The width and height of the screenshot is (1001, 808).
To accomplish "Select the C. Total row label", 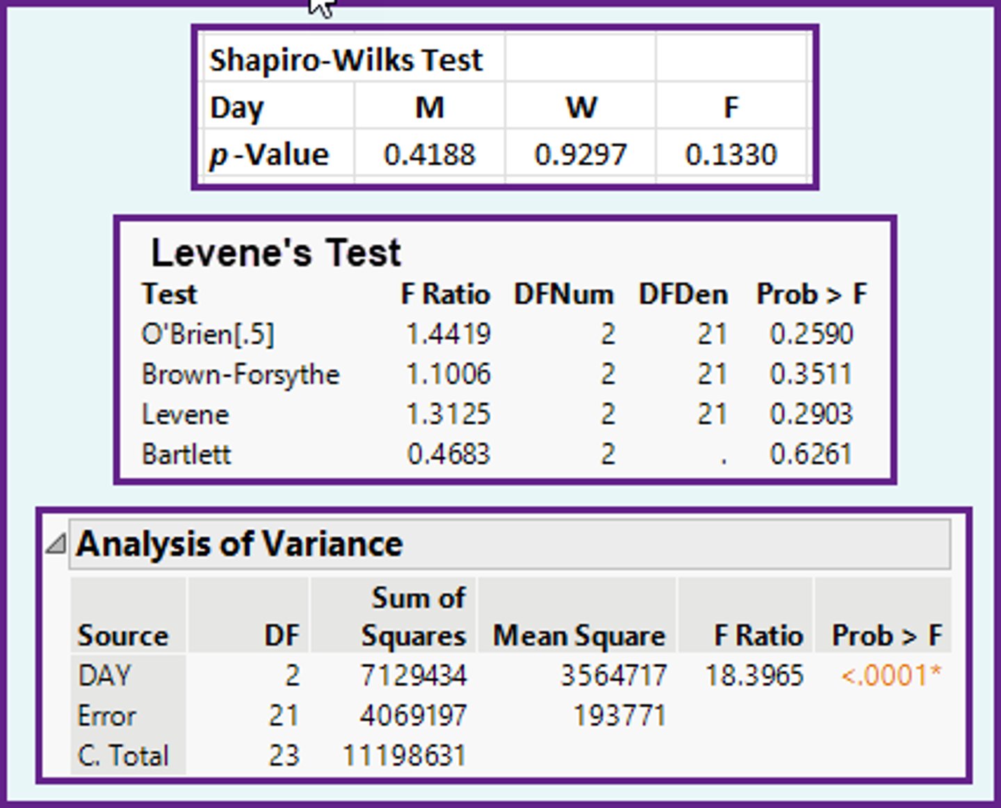I will 123,756.
